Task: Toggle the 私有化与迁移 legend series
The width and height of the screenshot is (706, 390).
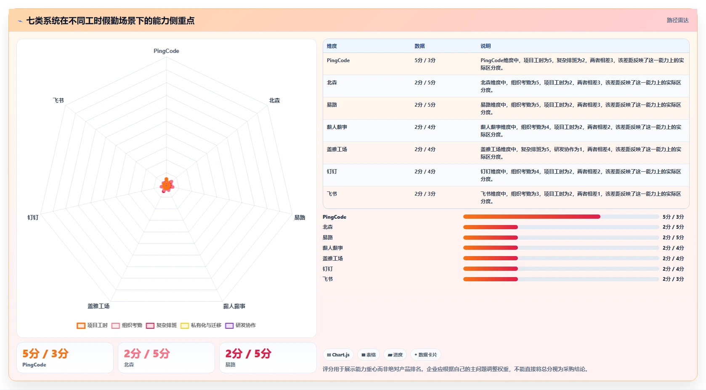Action: 201,325
